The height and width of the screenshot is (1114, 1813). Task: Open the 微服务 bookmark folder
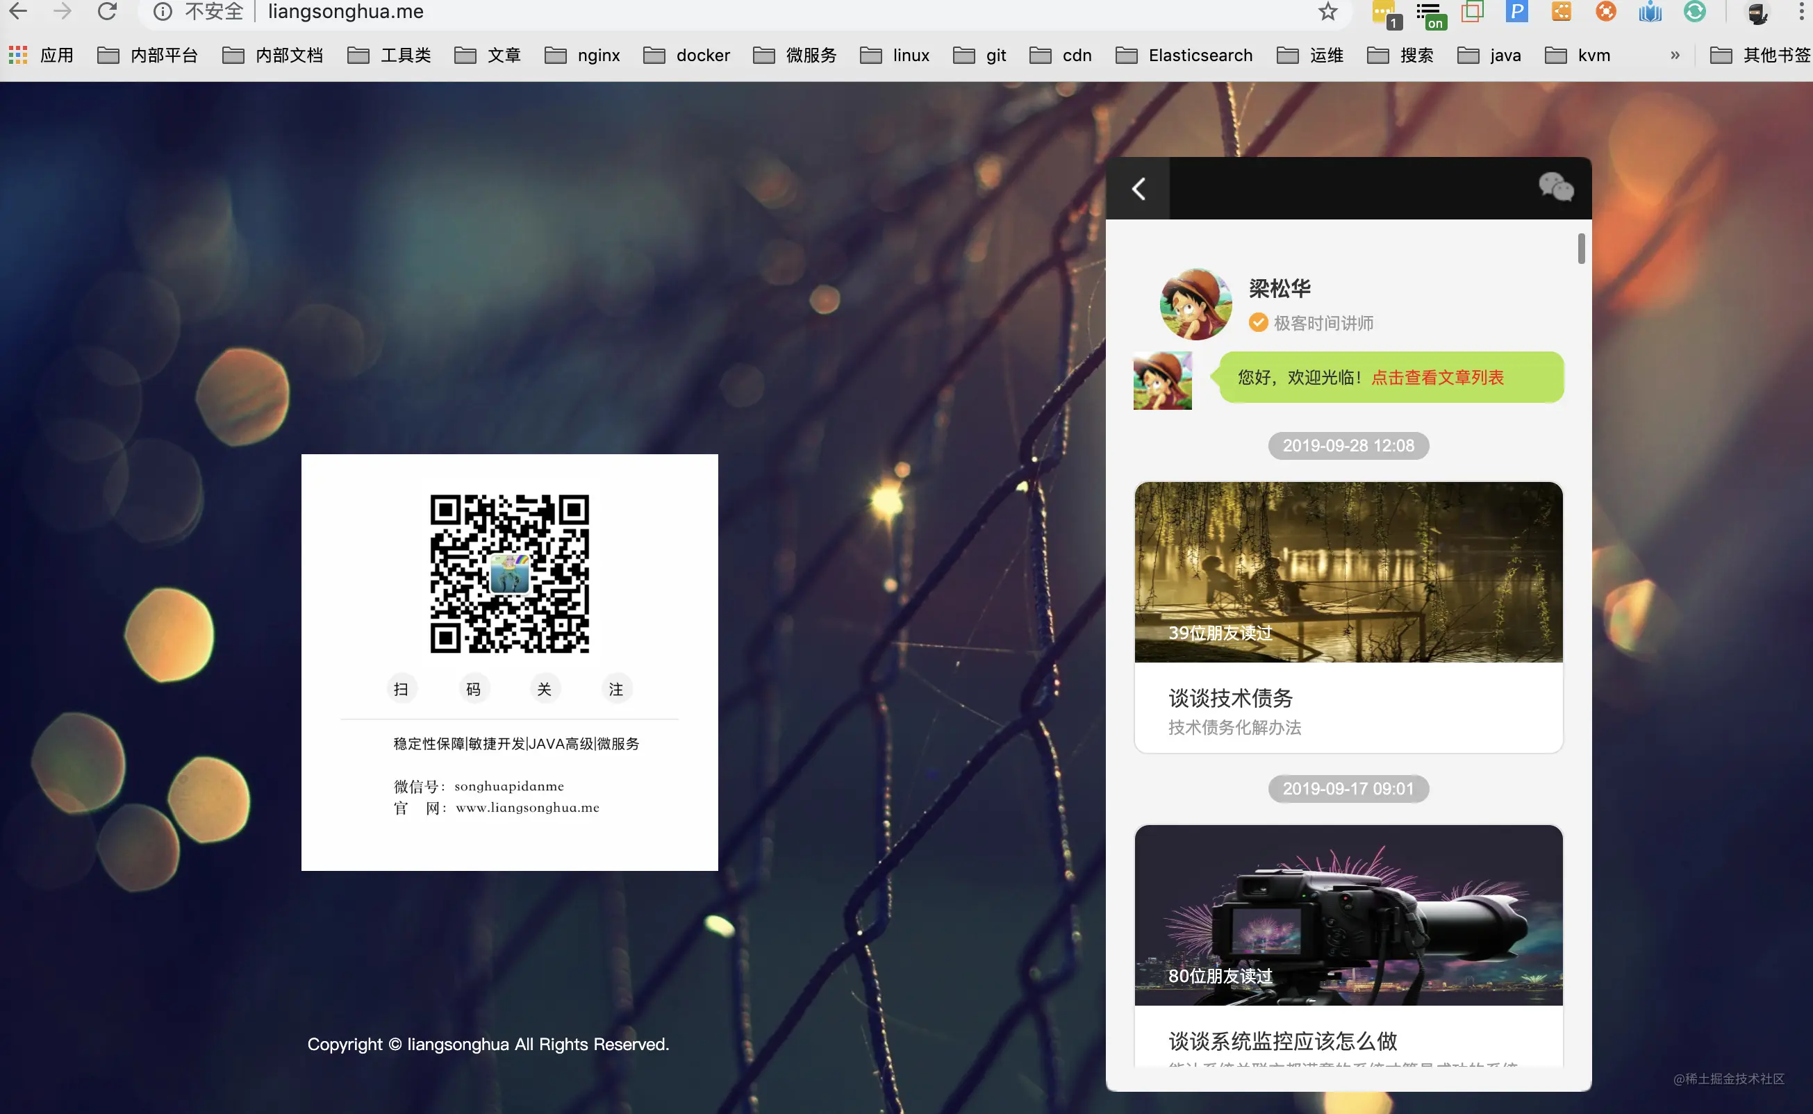pyautogui.click(x=794, y=56)
